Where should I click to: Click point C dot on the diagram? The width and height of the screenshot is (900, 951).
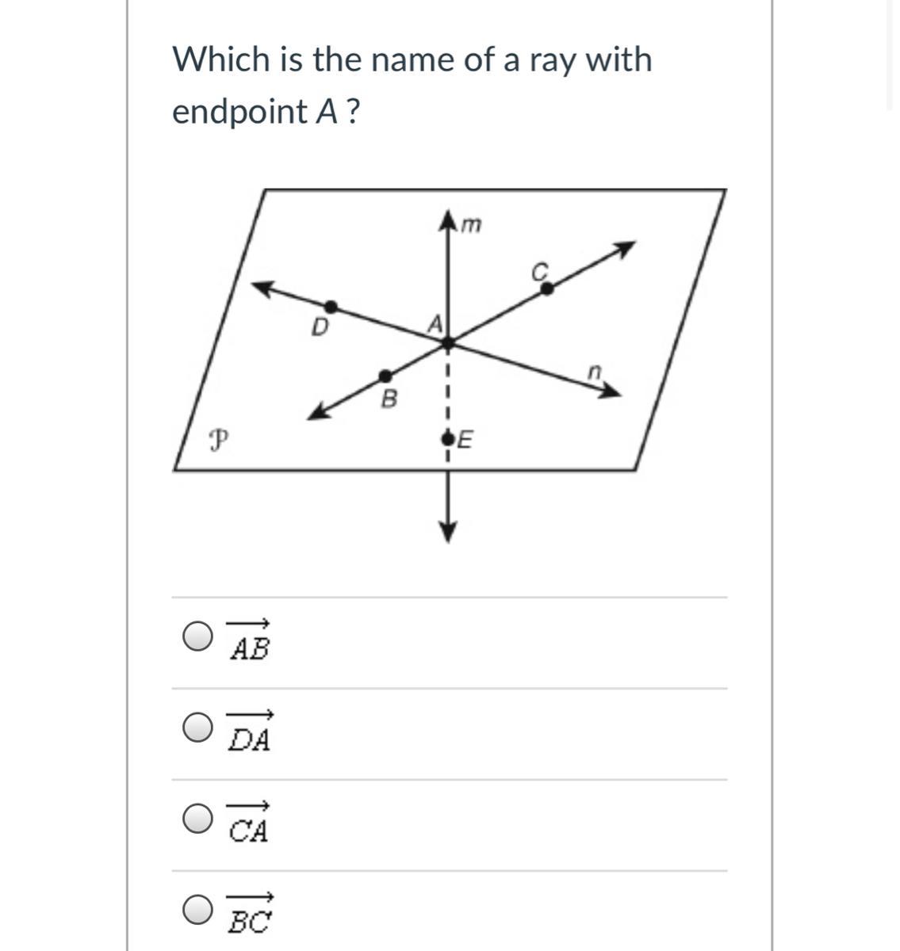pos(547,288)
